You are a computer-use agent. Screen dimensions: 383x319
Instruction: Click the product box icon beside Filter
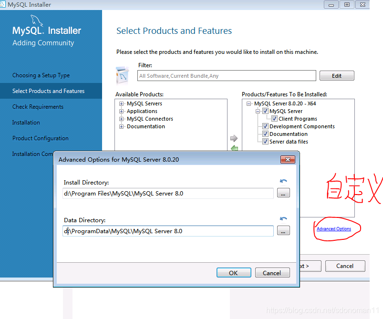(x=123, y=75)
